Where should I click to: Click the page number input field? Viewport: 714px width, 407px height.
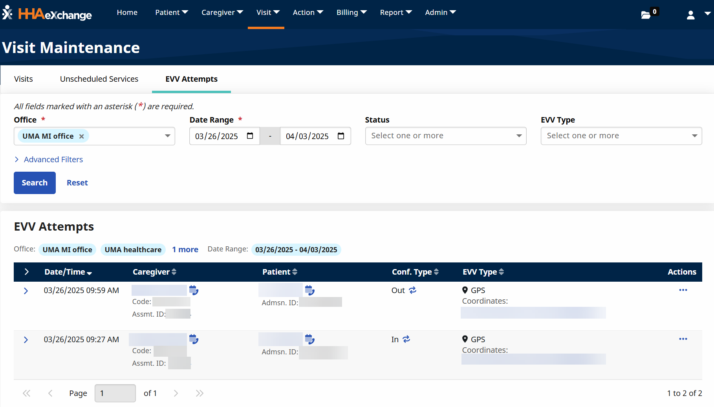pos(115,393)
